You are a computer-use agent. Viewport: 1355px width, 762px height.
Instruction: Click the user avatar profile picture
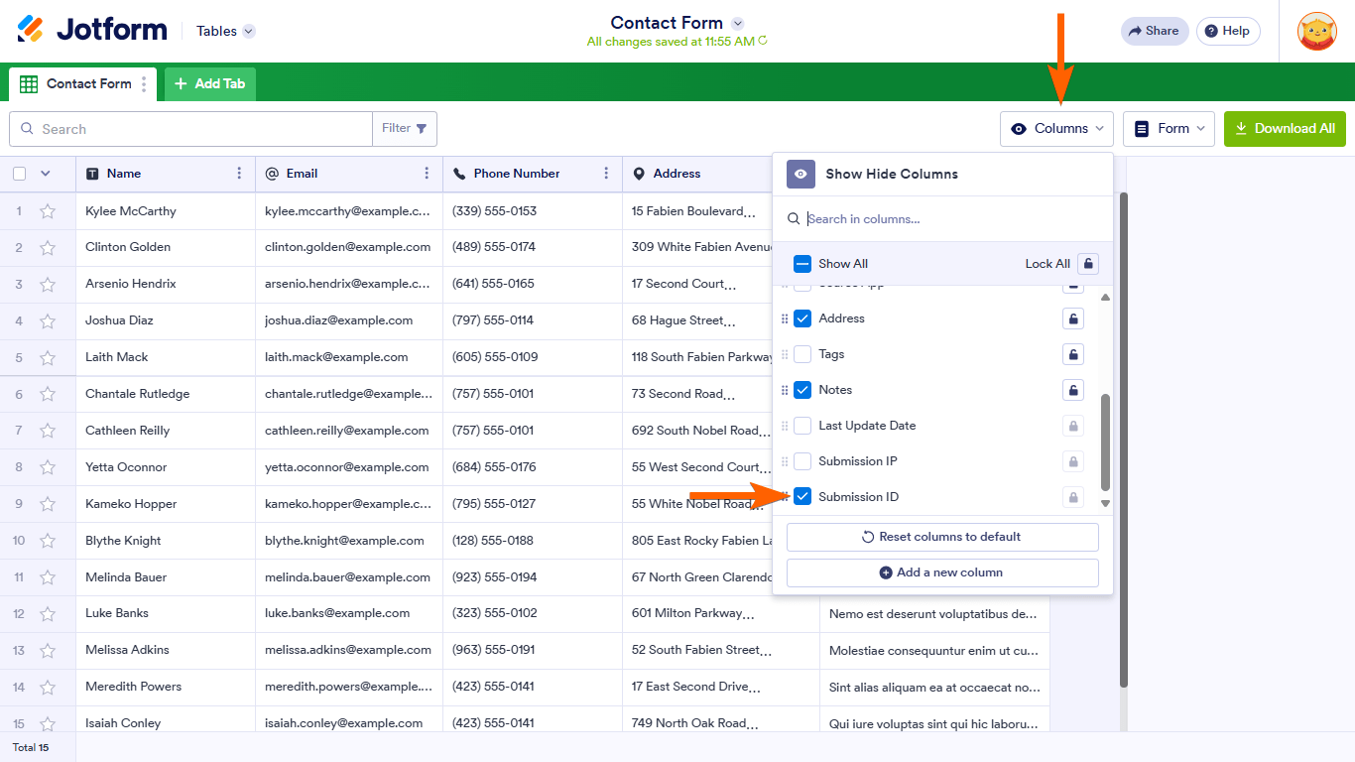pos(1316,31)
